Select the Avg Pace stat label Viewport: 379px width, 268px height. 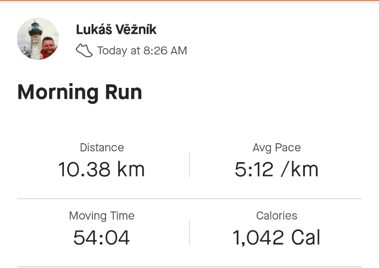(277, 148)
